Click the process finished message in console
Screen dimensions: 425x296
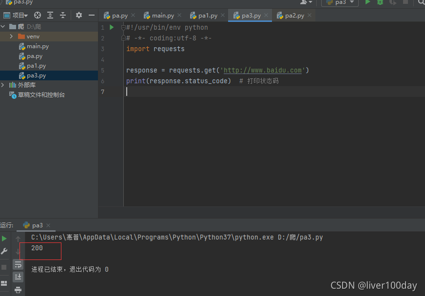coord(70,269)
